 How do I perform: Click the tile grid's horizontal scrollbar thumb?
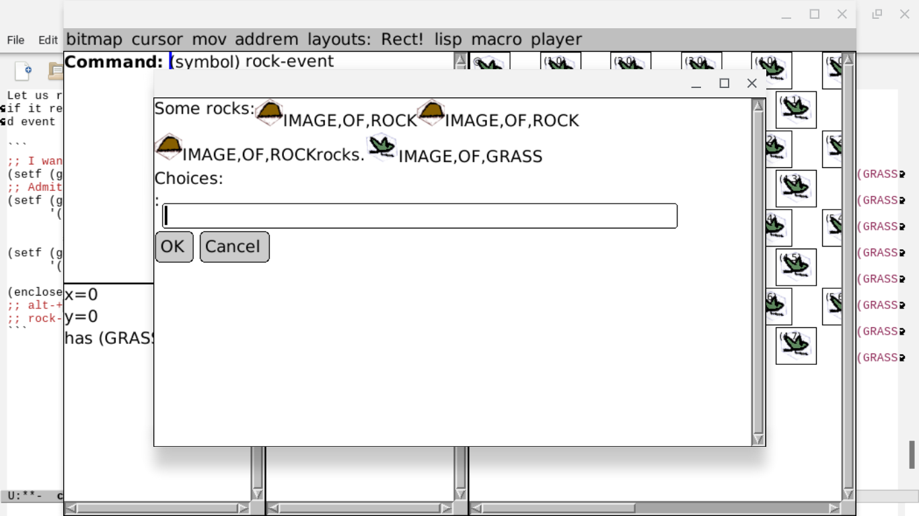click(558, 509)
